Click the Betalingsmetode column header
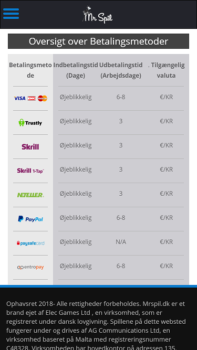The height and width of the screenshot is (350, 197). coord(30,70)
